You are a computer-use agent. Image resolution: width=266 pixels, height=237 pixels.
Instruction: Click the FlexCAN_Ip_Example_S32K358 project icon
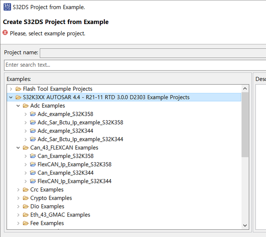[33, 164]
